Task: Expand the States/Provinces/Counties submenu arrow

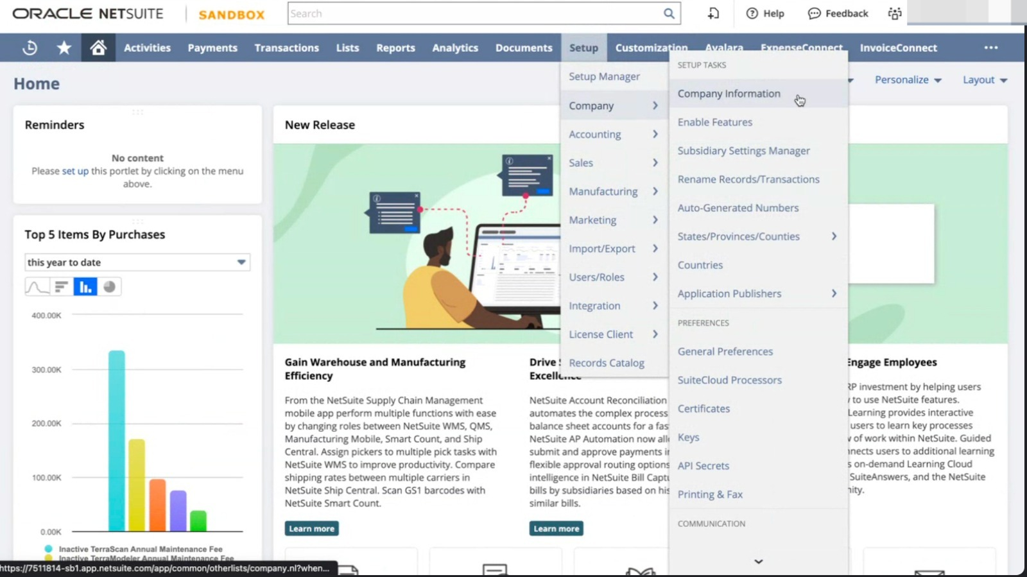Action: pos(834,236)
